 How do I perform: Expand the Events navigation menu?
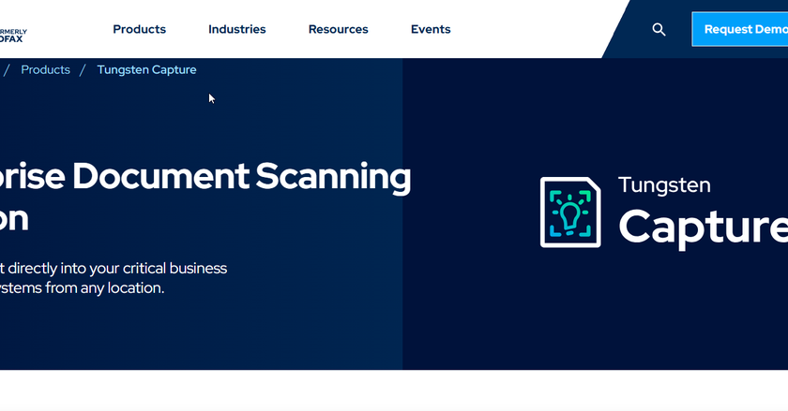pos(431,29)
